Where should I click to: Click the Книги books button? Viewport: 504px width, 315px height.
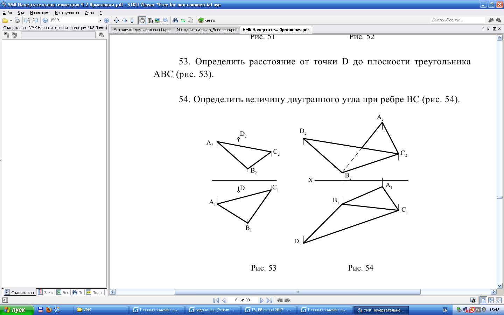[206, 20]
